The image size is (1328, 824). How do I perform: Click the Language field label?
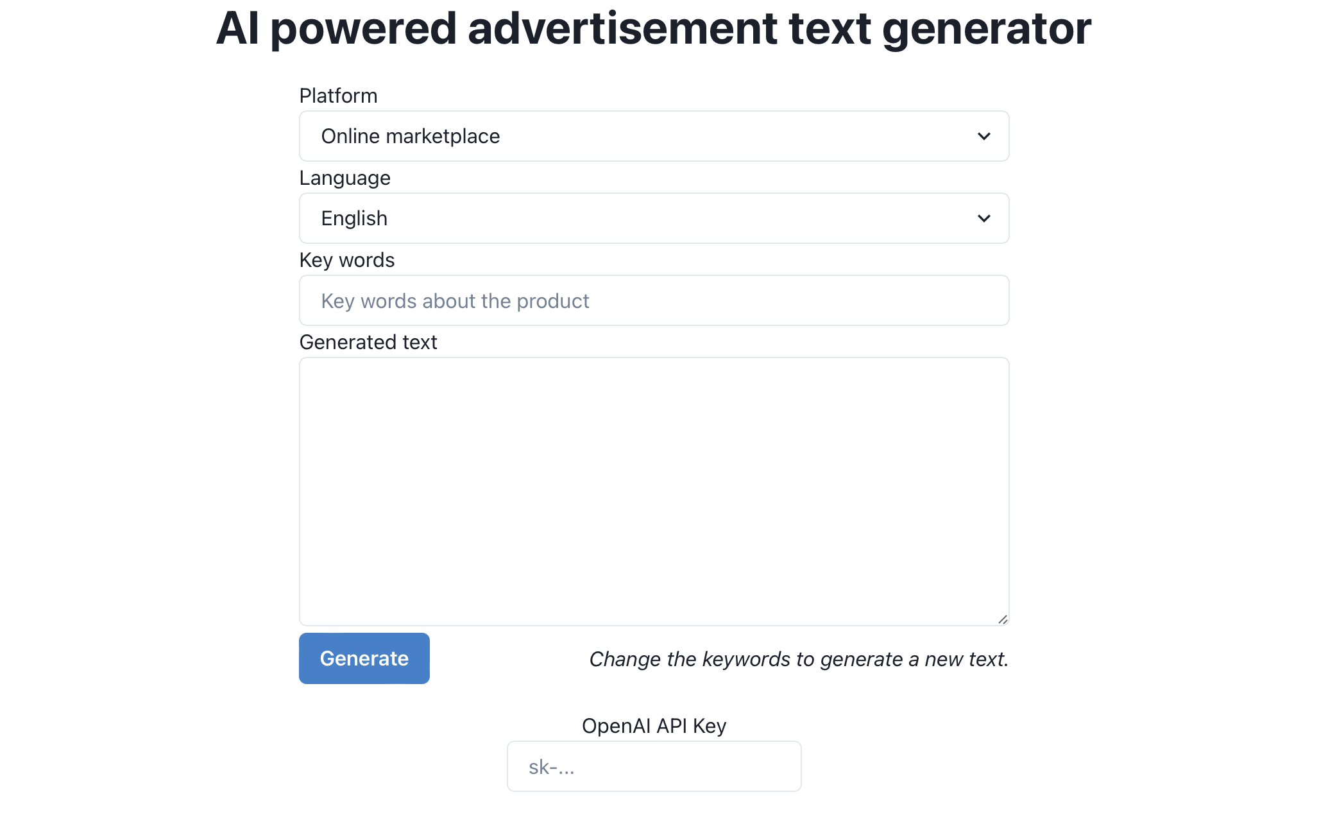coord(345,178)
